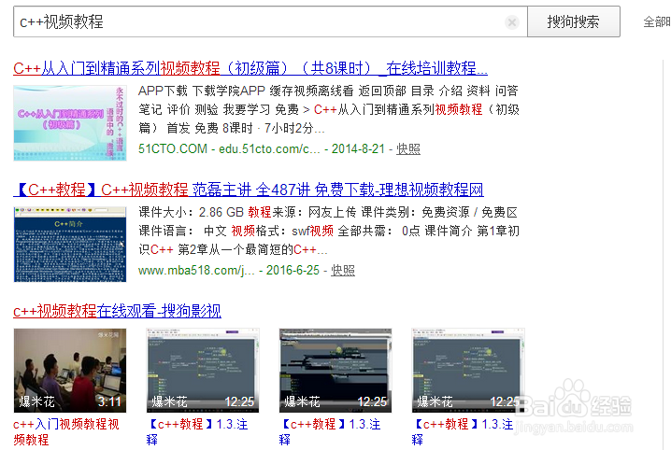Open the C++从入门到精通系列视频教程 result link

250,68
